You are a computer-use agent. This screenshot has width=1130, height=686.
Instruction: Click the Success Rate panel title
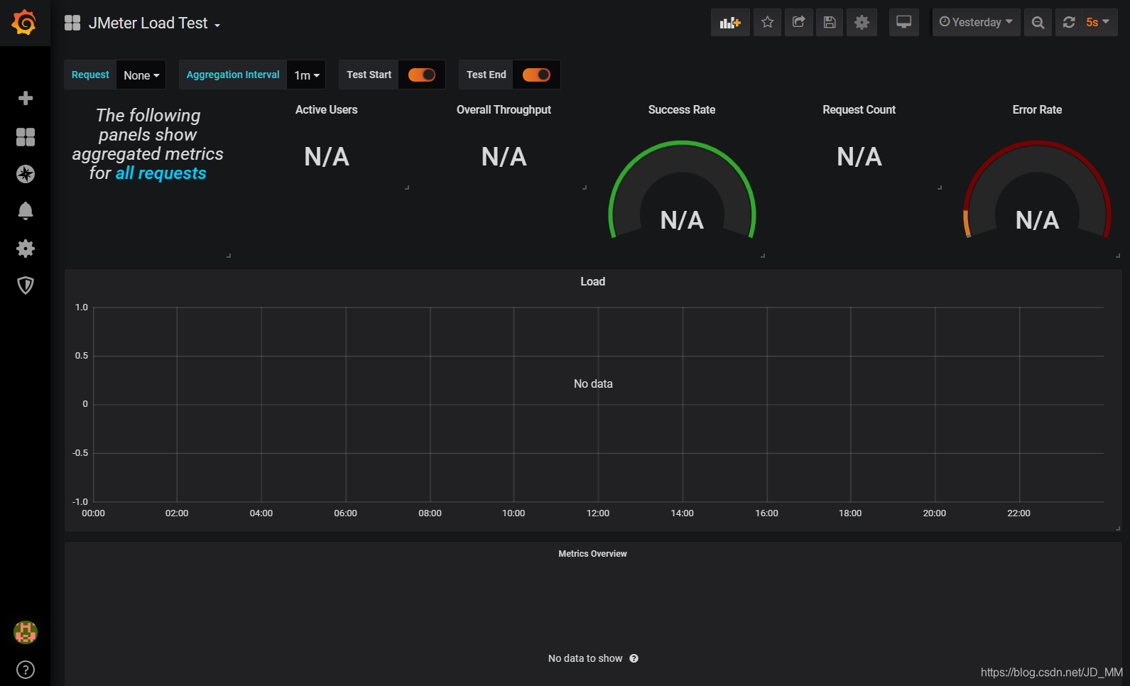coord(682,109)
